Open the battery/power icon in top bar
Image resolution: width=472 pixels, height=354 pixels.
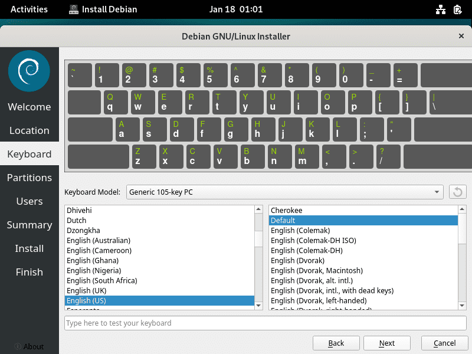tap(458, 9)
